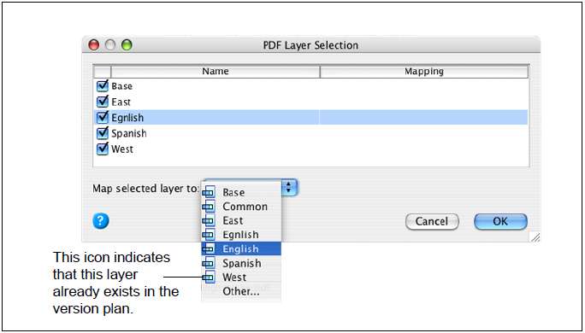Image resolution: width=585 pixels, height=333 pixels.
Task: Uncheck the Base layer checkbox
Action: (103, 85)
